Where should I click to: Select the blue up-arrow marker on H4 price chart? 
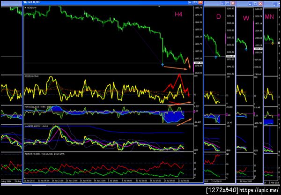pos(163,65)
